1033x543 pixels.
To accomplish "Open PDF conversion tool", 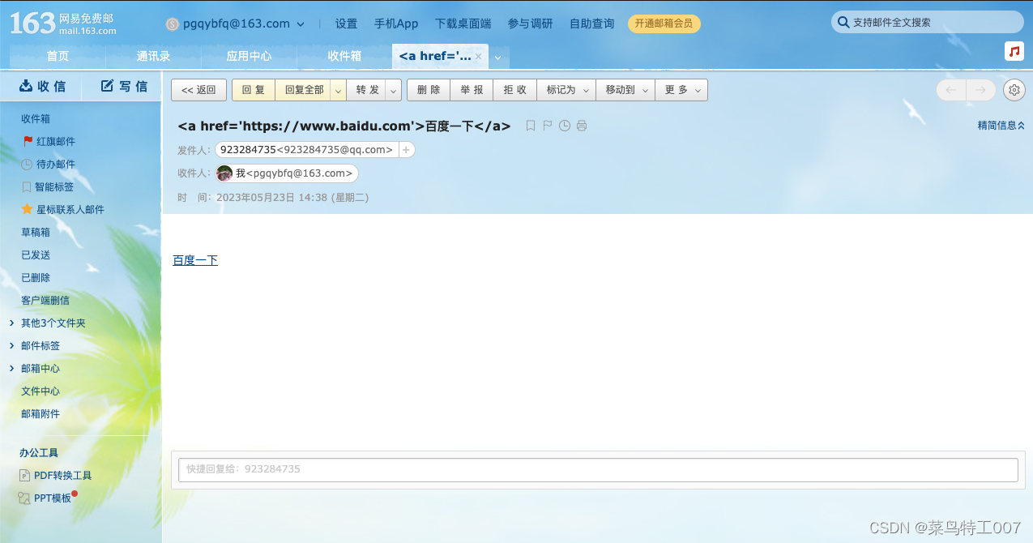I will pyautogui.click(x=55, y=476).
